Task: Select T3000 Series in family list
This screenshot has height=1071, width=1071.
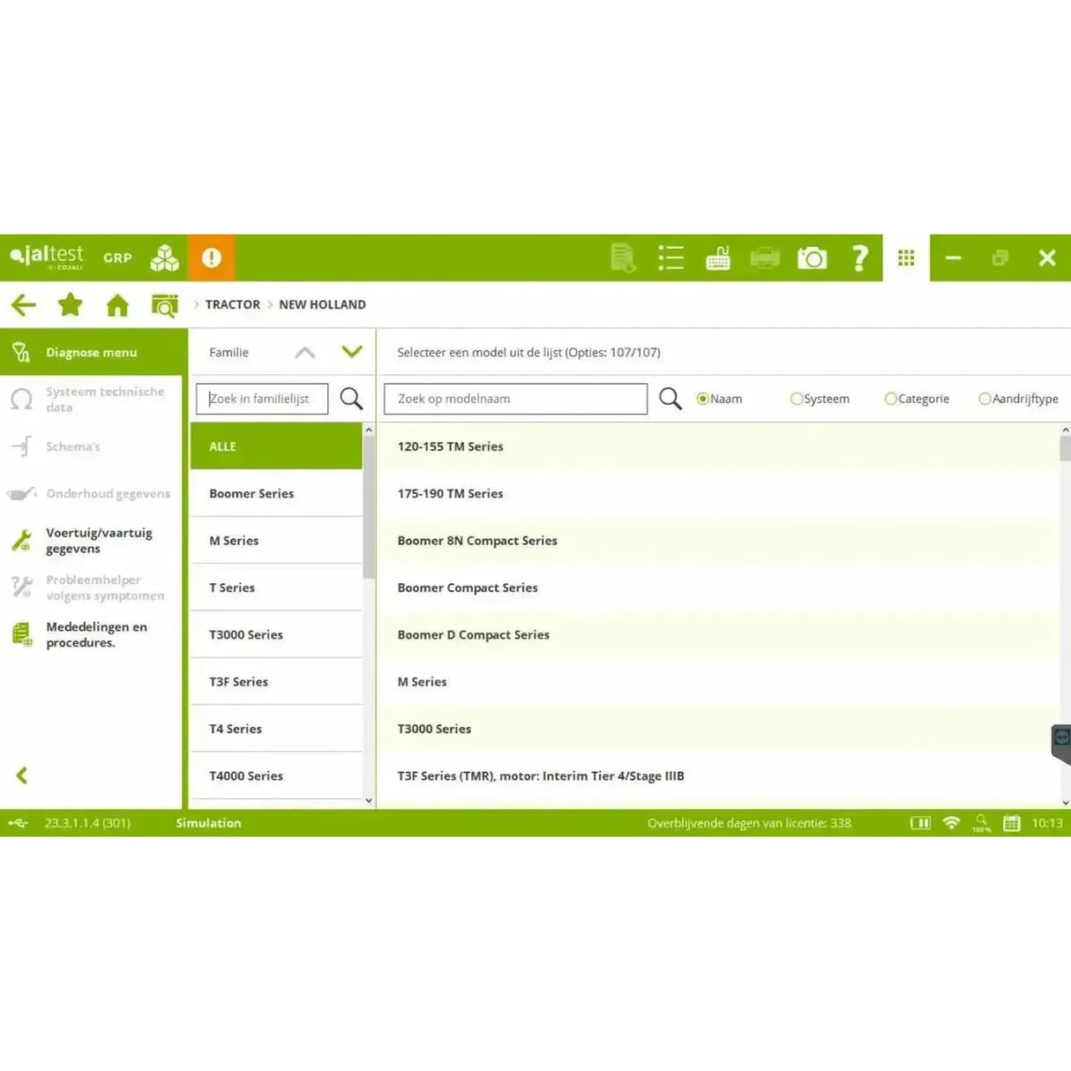Action: pyautogui.click(x=276, y=634)
